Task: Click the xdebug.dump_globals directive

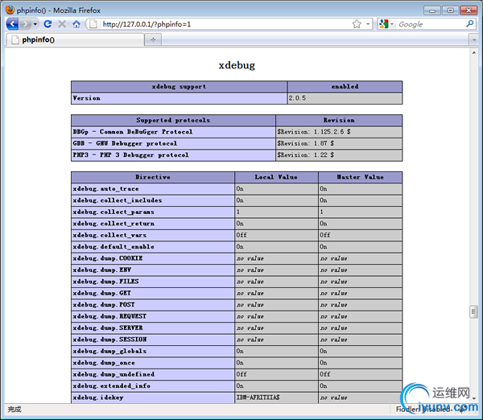Action: point(153,351)
